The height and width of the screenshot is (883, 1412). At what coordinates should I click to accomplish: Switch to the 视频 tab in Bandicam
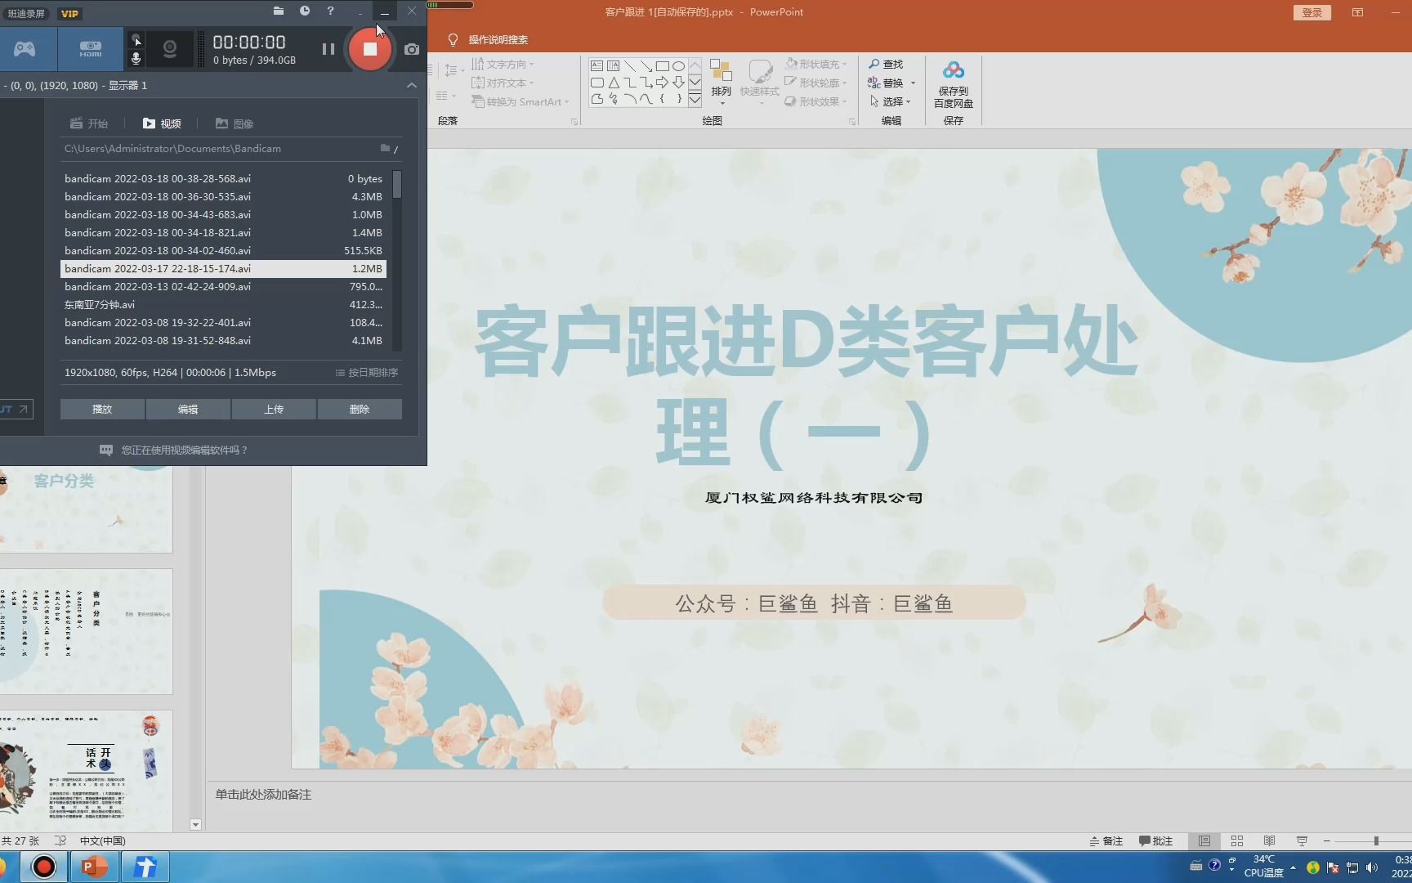point(162,123)
